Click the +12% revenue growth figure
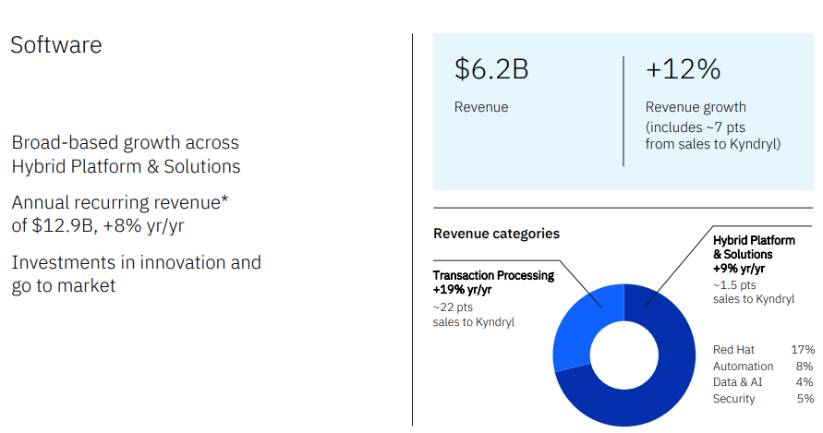 pyautogui.click(x=683, y=69)
